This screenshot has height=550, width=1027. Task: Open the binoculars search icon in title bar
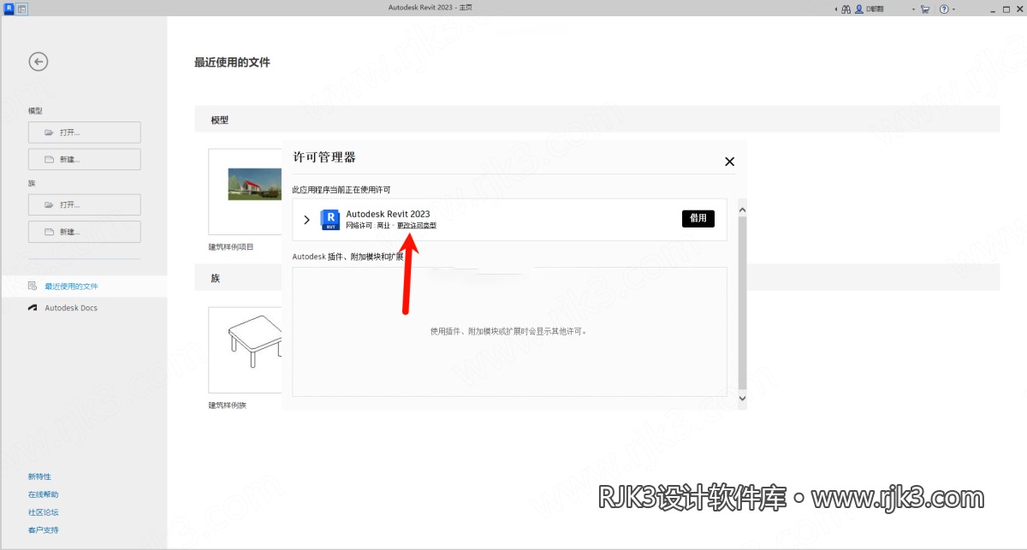[846, 9]
